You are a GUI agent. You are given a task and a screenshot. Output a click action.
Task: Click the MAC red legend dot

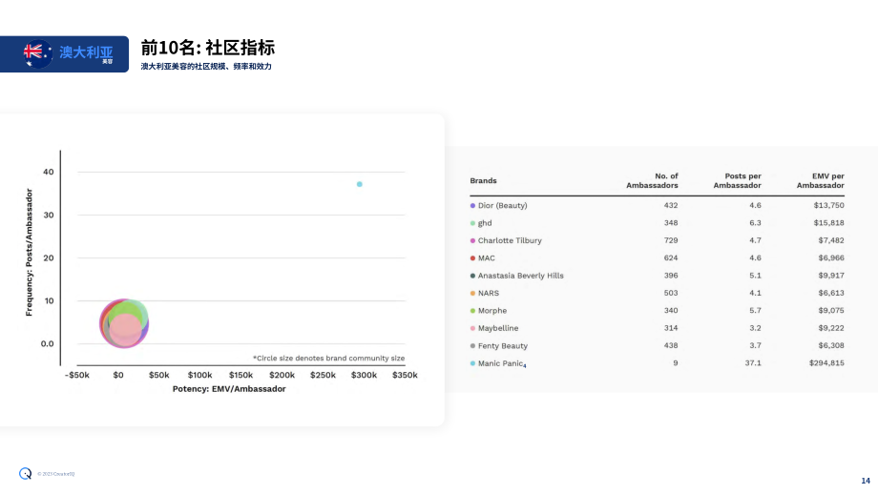coord(472,258)
